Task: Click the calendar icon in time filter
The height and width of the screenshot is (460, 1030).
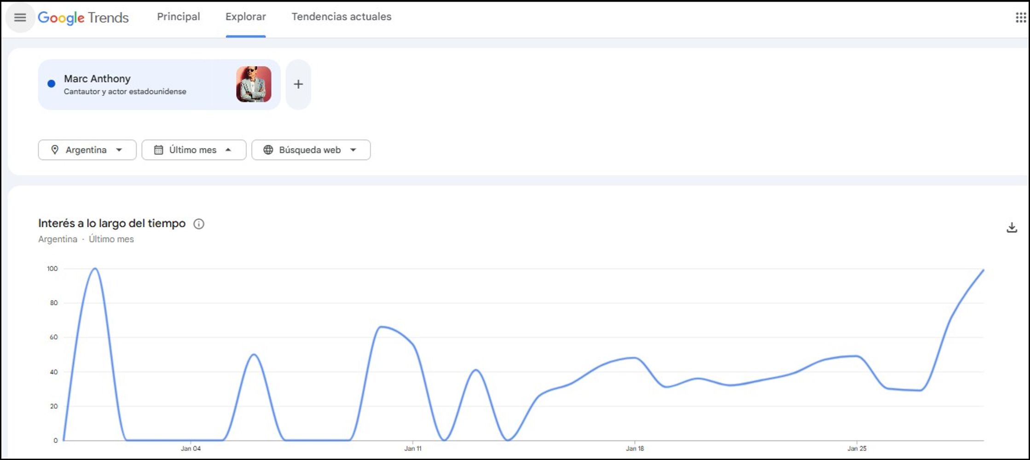Action: click(x=158, y=150)
